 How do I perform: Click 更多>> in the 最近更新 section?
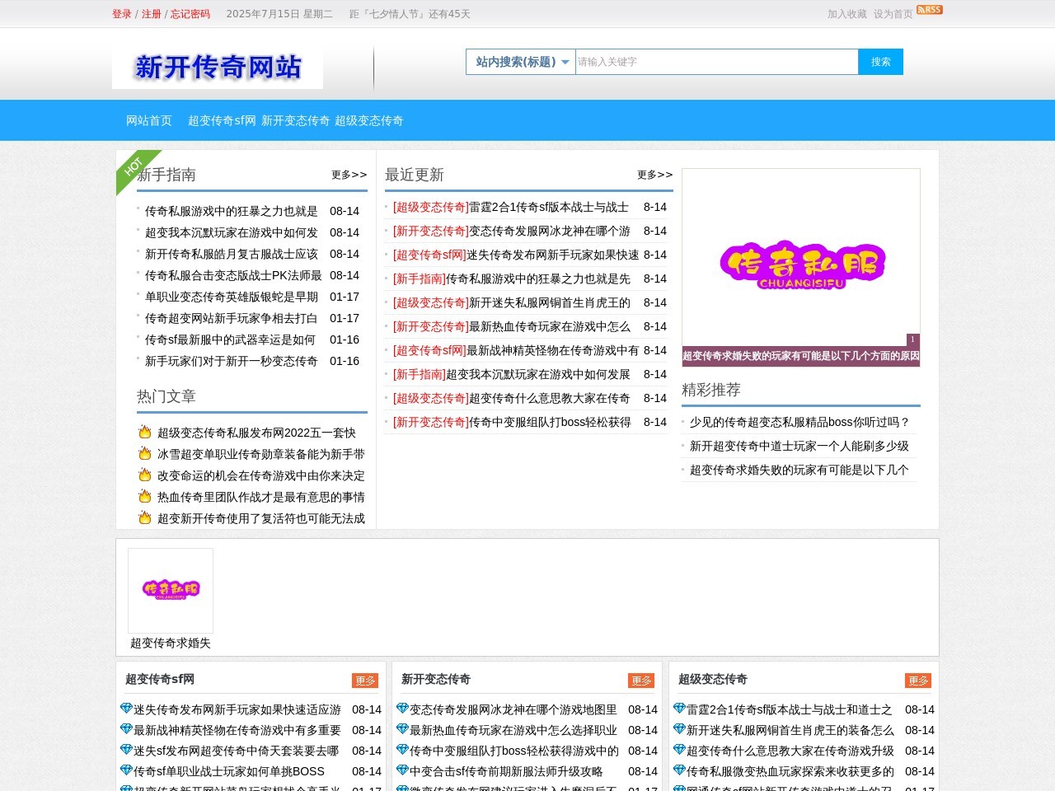pos(655,175)
